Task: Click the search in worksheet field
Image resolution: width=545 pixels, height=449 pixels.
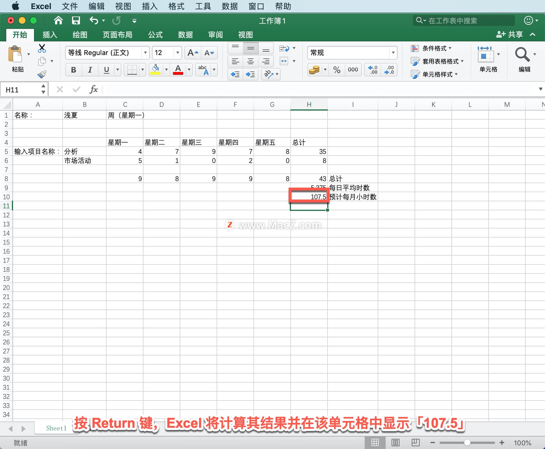Action: click(464, 20)
